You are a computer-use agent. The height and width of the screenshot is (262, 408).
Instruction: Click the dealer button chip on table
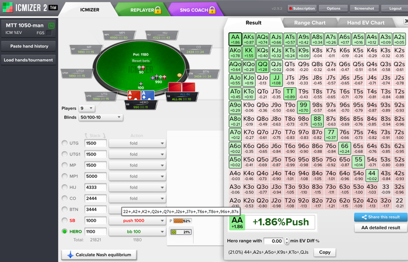pos(180,75)
